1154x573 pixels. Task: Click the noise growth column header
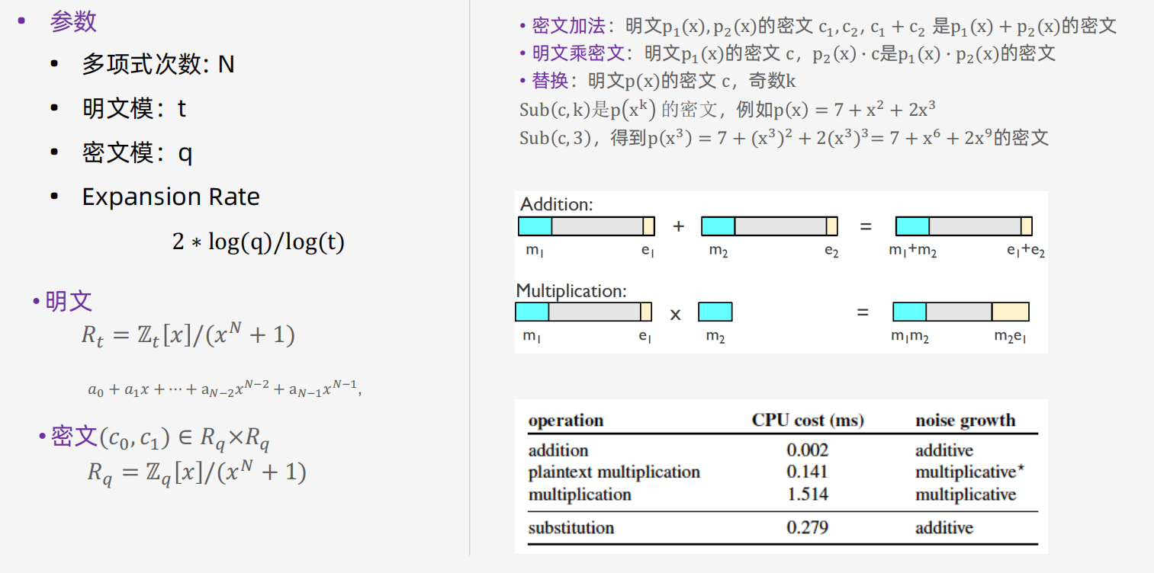[965, 421]
